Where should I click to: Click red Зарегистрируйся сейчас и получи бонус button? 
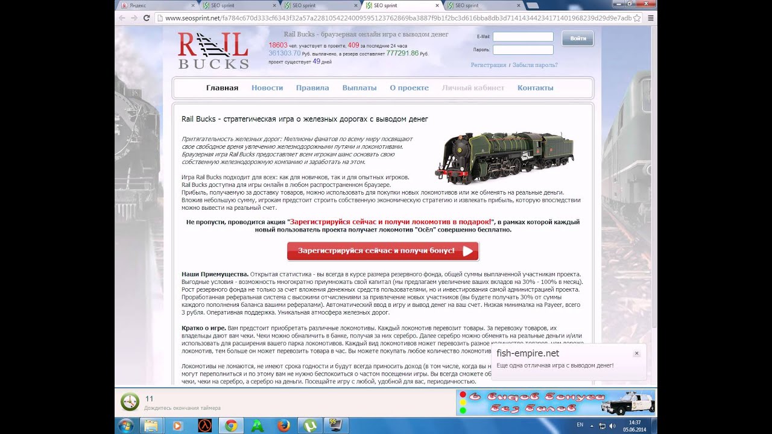[x=383, y=251]
